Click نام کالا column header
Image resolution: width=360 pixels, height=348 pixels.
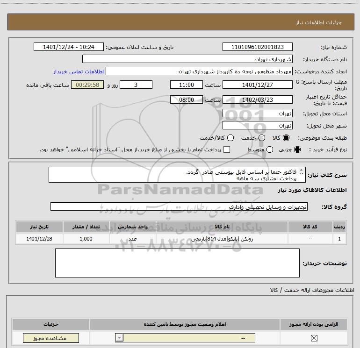click(x=222, y=227)
